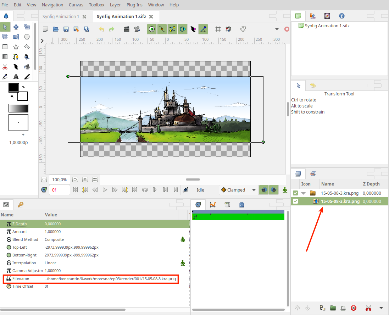Toggle position handles display

pyautogui.click(x=152, y=29)
